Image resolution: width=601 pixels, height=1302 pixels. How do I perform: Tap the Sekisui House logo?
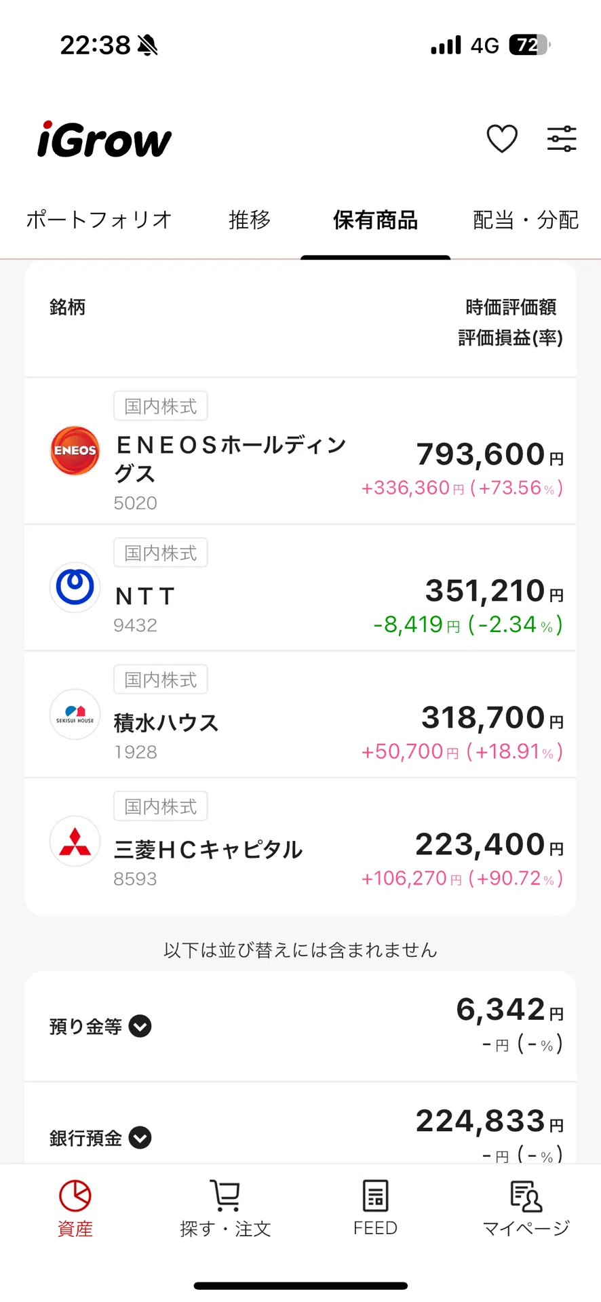pos(75,714)
